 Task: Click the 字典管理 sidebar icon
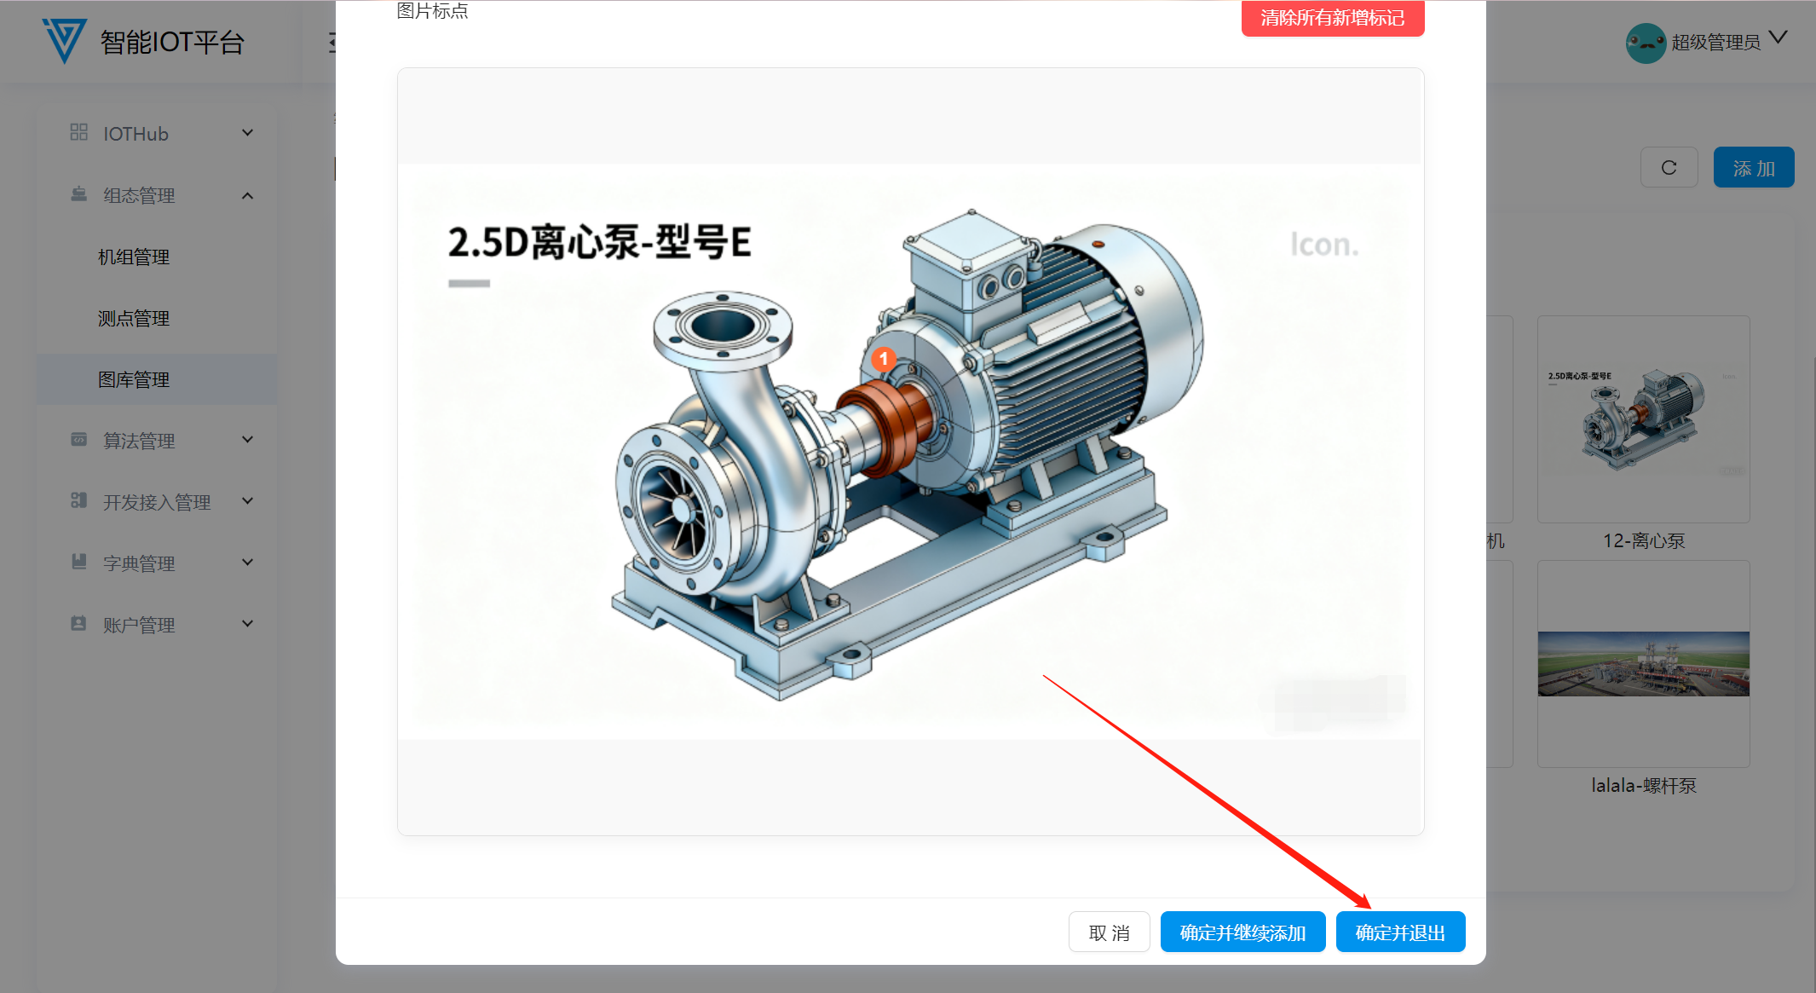(79, 563)
